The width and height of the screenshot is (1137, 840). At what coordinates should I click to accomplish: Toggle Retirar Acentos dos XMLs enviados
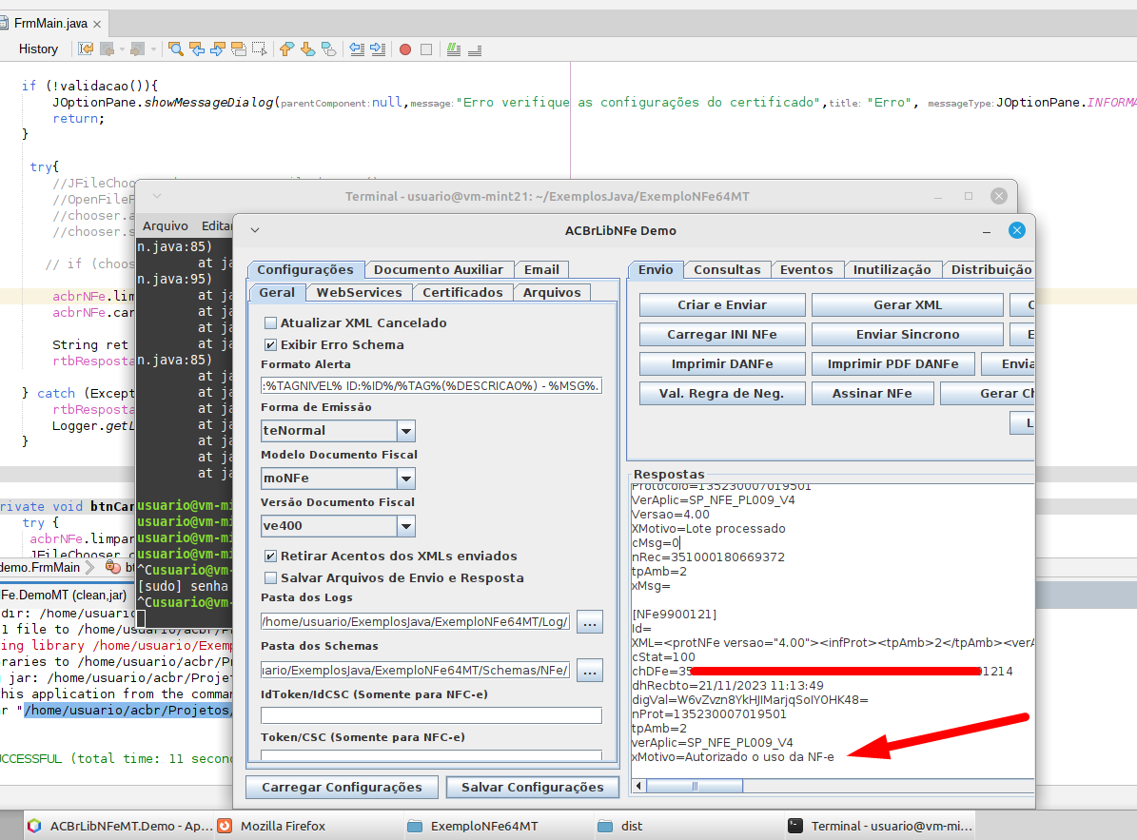(270, 556)
